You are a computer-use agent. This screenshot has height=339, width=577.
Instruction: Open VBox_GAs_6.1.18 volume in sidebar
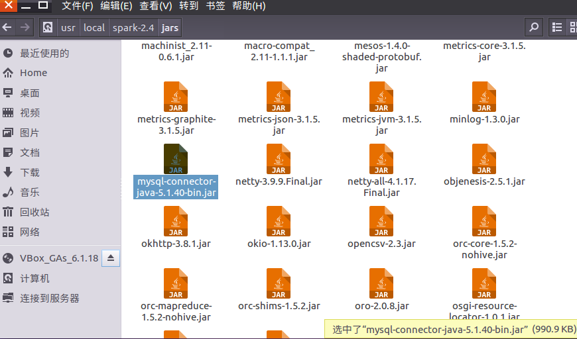59,258
